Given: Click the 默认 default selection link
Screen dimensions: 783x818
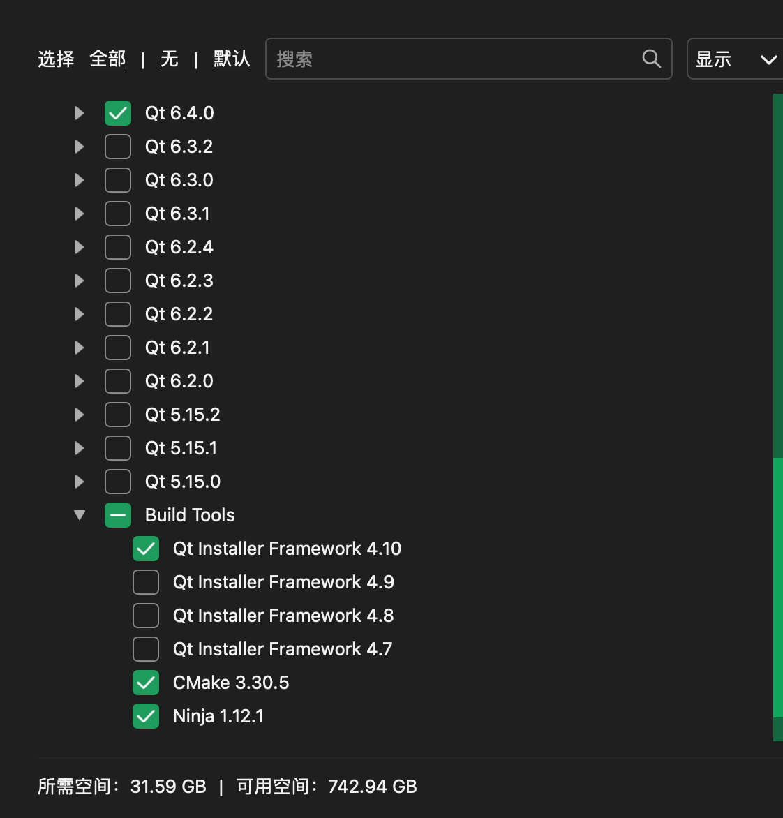Looking at the screenshot, I should tap(232, 59).
